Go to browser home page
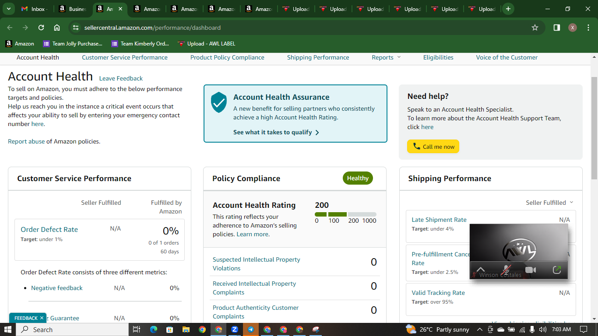Image resolution: width=598 pixels, height=336 pixels. coord(57,28)
